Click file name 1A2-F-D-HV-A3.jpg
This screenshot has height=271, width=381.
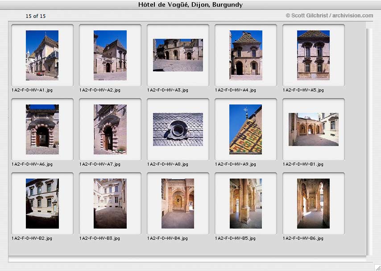[x=168, y=90]
